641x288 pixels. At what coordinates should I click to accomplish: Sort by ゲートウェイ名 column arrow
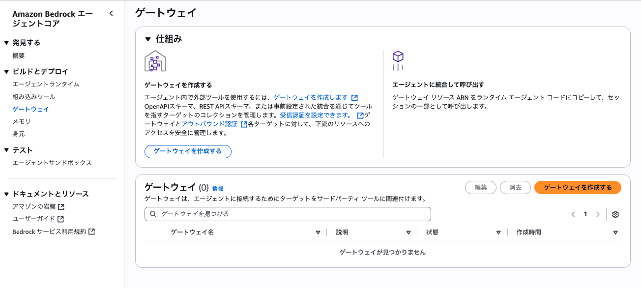(318, 232)
